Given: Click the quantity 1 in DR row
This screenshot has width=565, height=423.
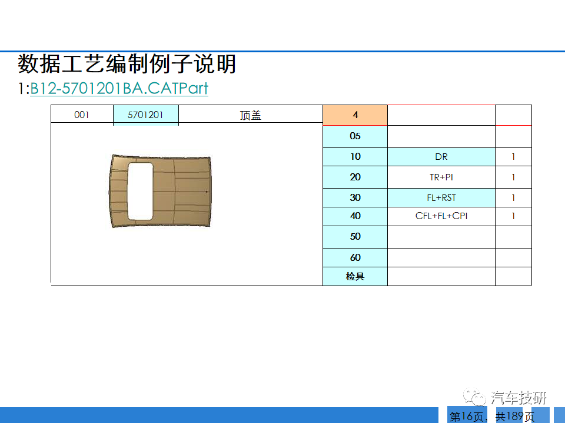Looking at the screenshot, I should (x=513, y=157).
